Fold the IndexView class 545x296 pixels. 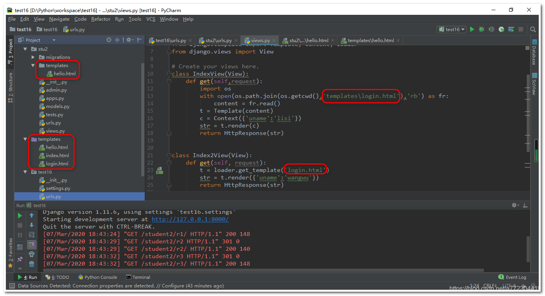coord(169,74)
